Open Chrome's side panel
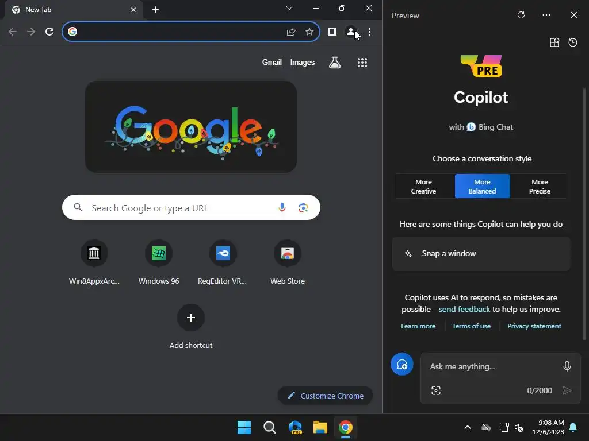589x441 pixels. [x=332, y=32]
